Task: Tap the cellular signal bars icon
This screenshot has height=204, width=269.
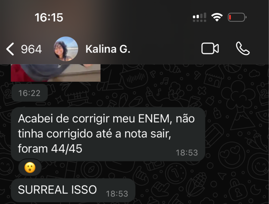Action: (199, 17)
